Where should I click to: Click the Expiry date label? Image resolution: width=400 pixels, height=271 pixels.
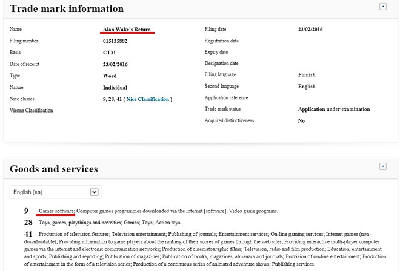(x=216, y=52)
